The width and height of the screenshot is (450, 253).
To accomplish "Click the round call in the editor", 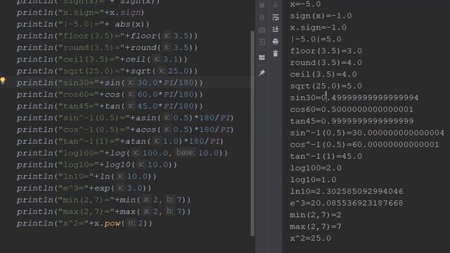I will (x=143, y=48).
